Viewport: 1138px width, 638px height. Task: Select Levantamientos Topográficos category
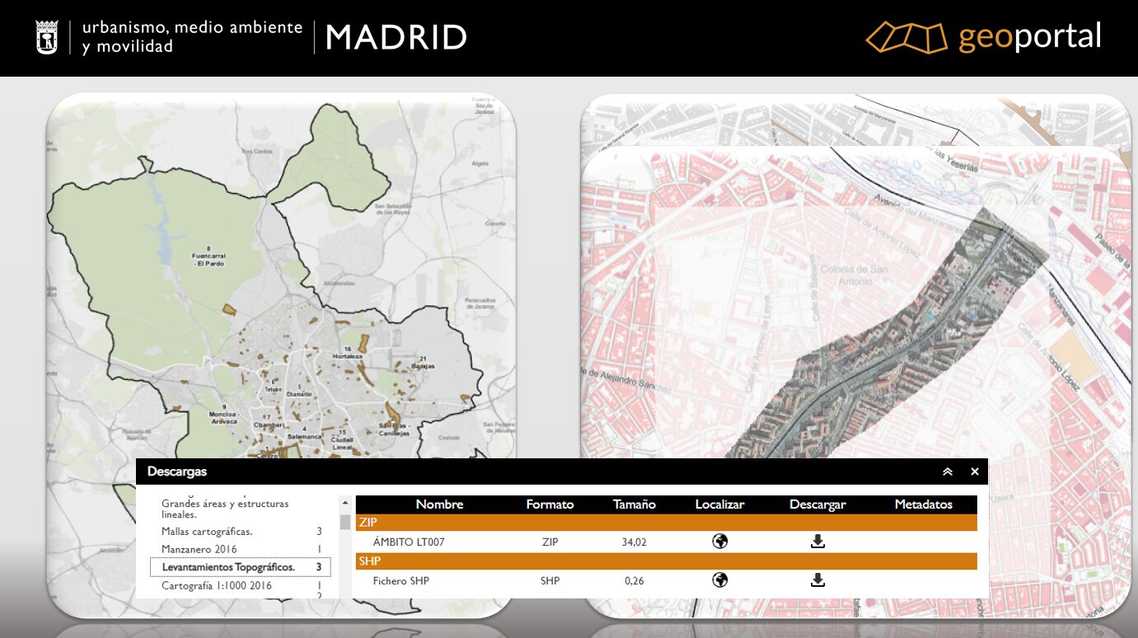tap(228, 567)
